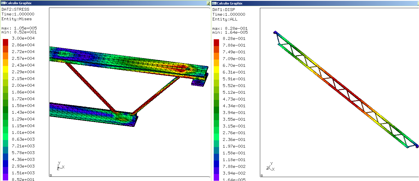The image size is (419, 181).
Task: Click the 1.86e+004 legend value
Action: [23, 92]
